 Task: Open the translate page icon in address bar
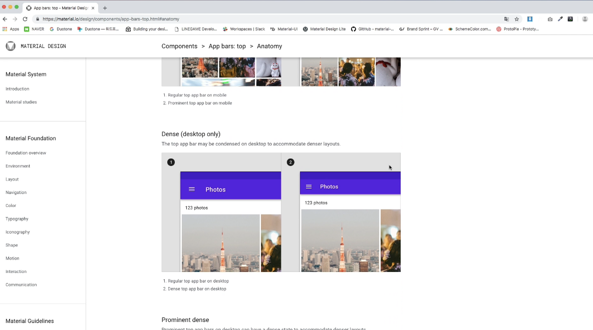click(x=506, y=19)
